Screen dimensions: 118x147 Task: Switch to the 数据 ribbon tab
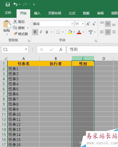[x=86, y=13]
